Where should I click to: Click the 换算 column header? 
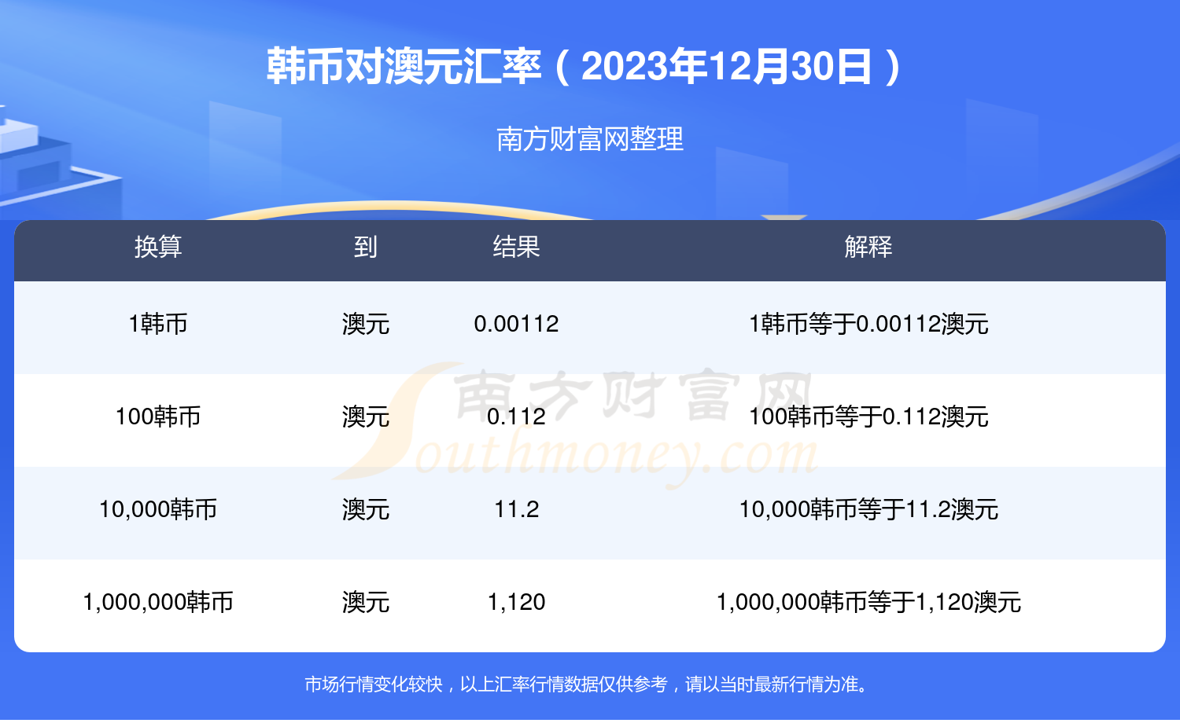[x=158, y=247]
